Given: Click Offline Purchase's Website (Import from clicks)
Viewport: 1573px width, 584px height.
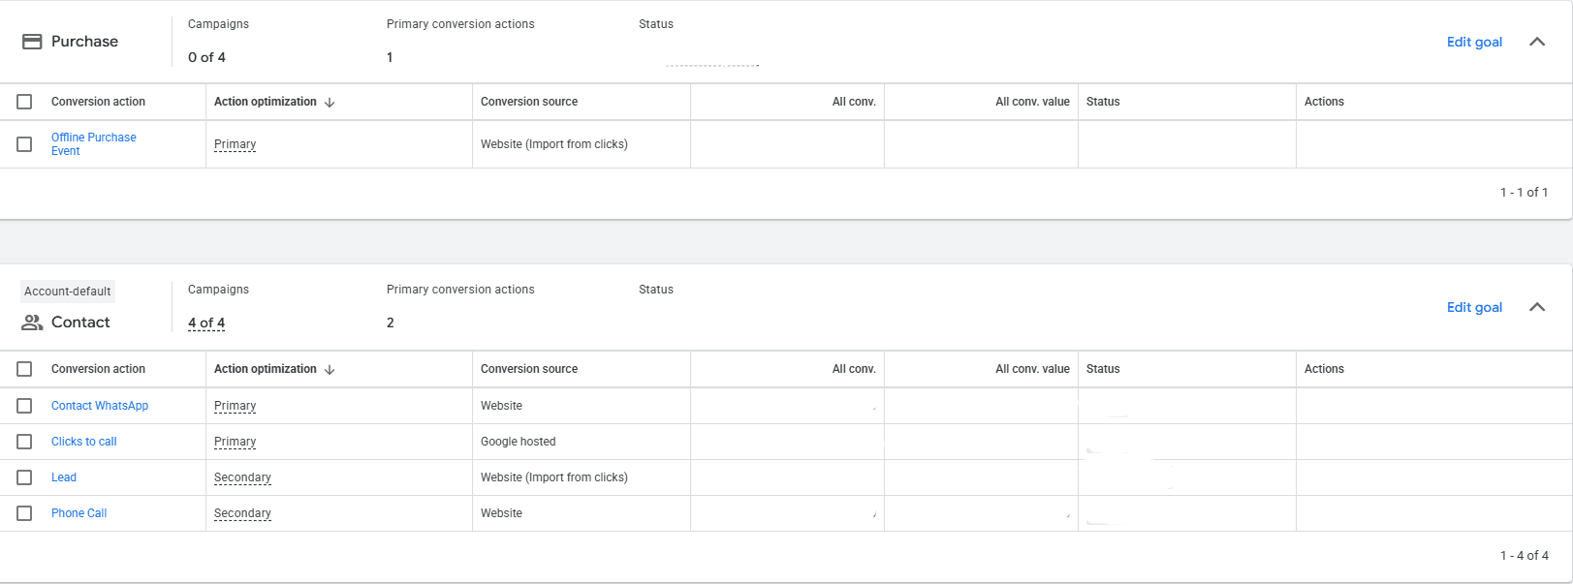Looking at the screenshot, I should tap(554, 144).
